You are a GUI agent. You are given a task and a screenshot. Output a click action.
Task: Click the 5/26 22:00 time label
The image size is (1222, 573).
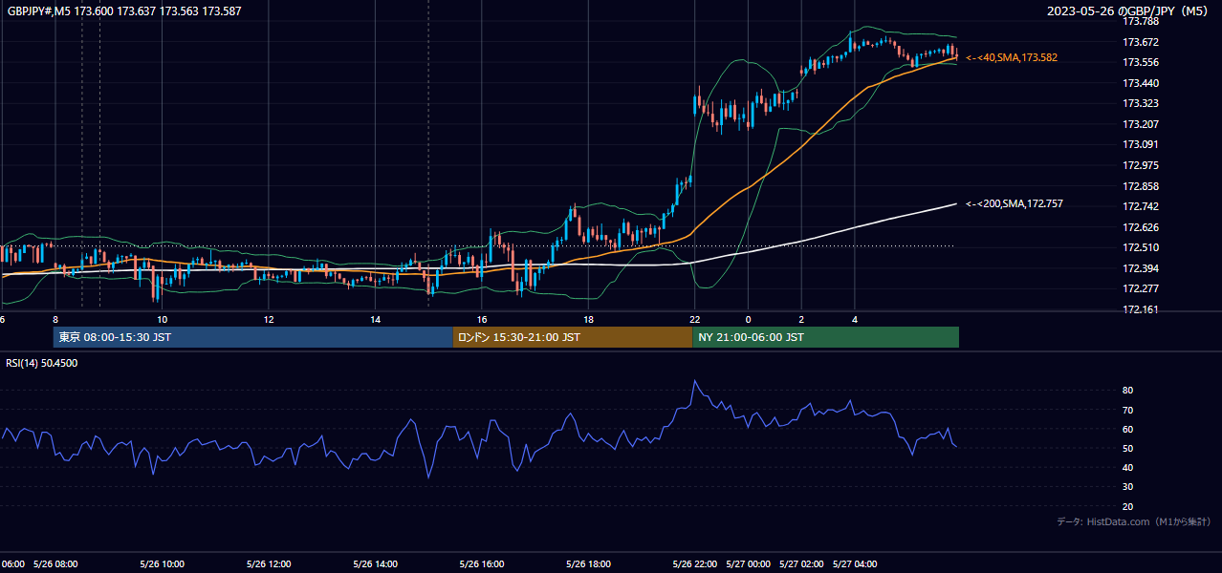point(695,563)
